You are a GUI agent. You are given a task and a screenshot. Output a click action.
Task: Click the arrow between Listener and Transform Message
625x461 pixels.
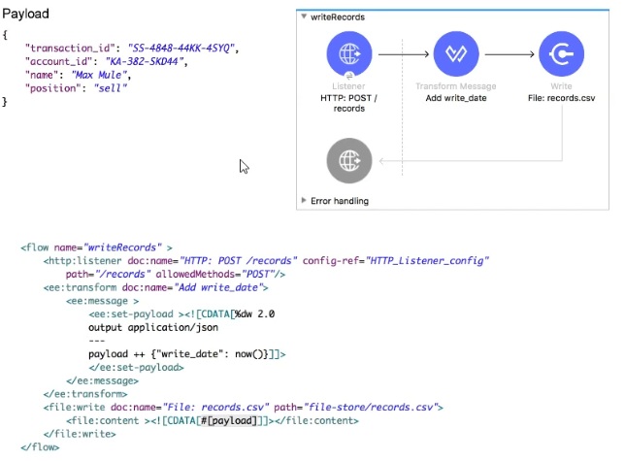402,56
